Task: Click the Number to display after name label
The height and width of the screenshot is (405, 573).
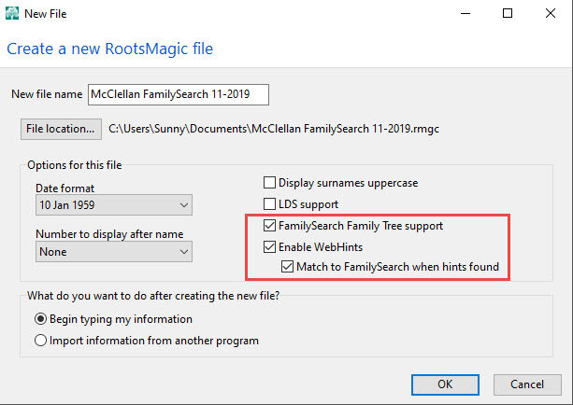Action: (x=109, y=234)
